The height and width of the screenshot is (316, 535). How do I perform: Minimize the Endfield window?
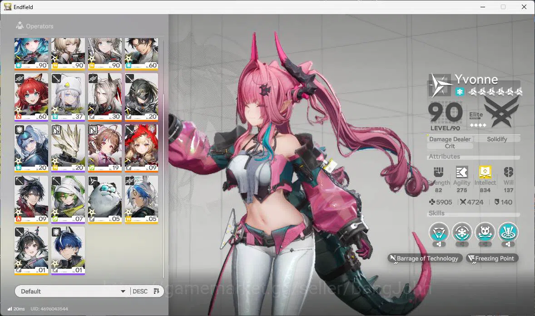pyautogui.click(x=483, y=7)
